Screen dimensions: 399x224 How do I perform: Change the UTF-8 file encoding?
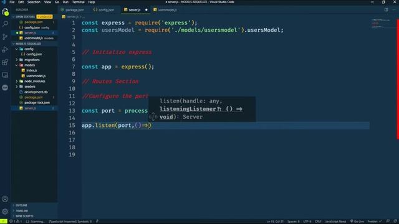(307, 222)
